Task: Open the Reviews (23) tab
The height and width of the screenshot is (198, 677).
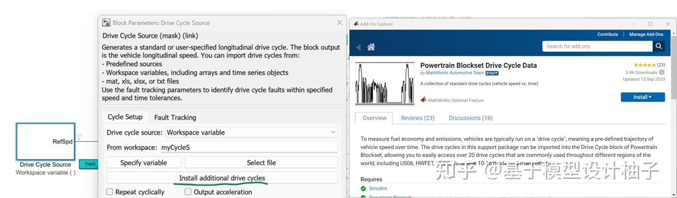Action: [417, 118]
